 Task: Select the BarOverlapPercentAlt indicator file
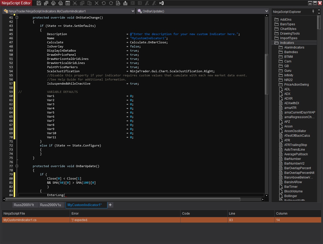(x=299, y=173)
